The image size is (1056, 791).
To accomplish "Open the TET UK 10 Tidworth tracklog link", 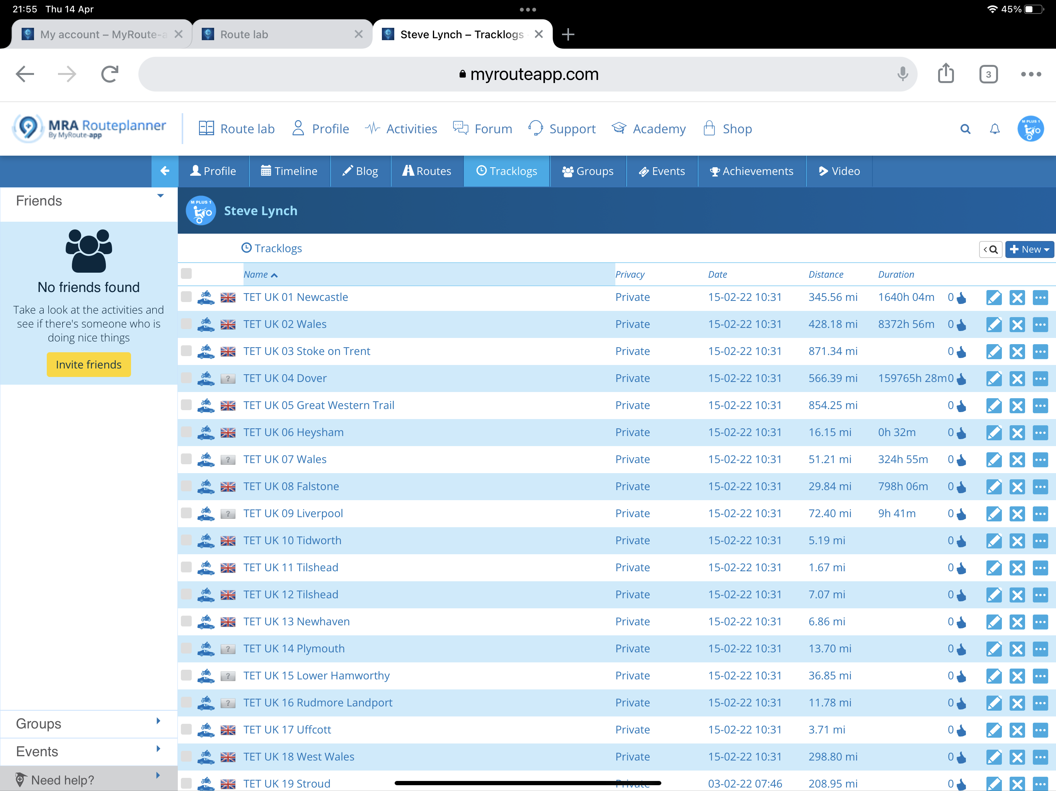I will (292, 541).
